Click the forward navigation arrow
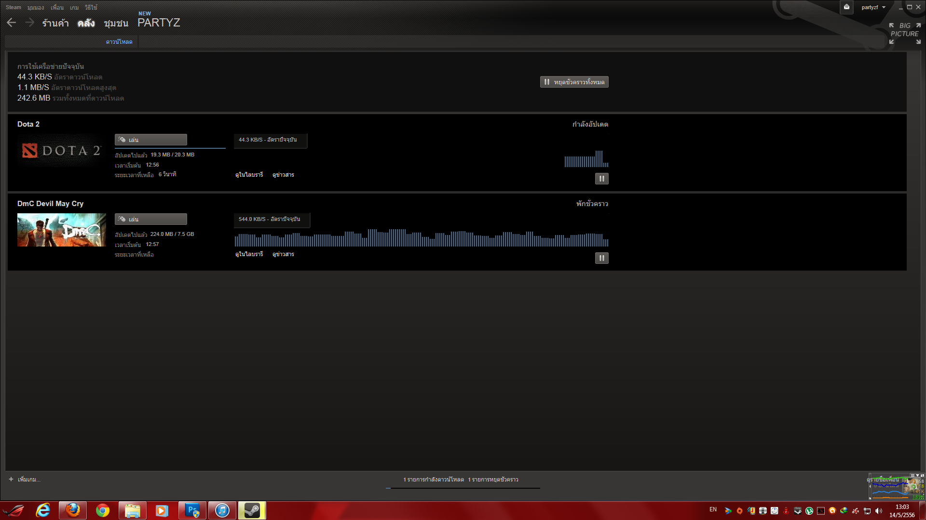926x520 pixels. pos(29,23)
